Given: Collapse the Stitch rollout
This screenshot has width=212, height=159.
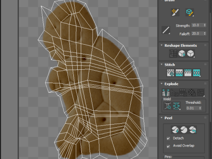Looking at the screenshot, I should [x=162, y=64].
